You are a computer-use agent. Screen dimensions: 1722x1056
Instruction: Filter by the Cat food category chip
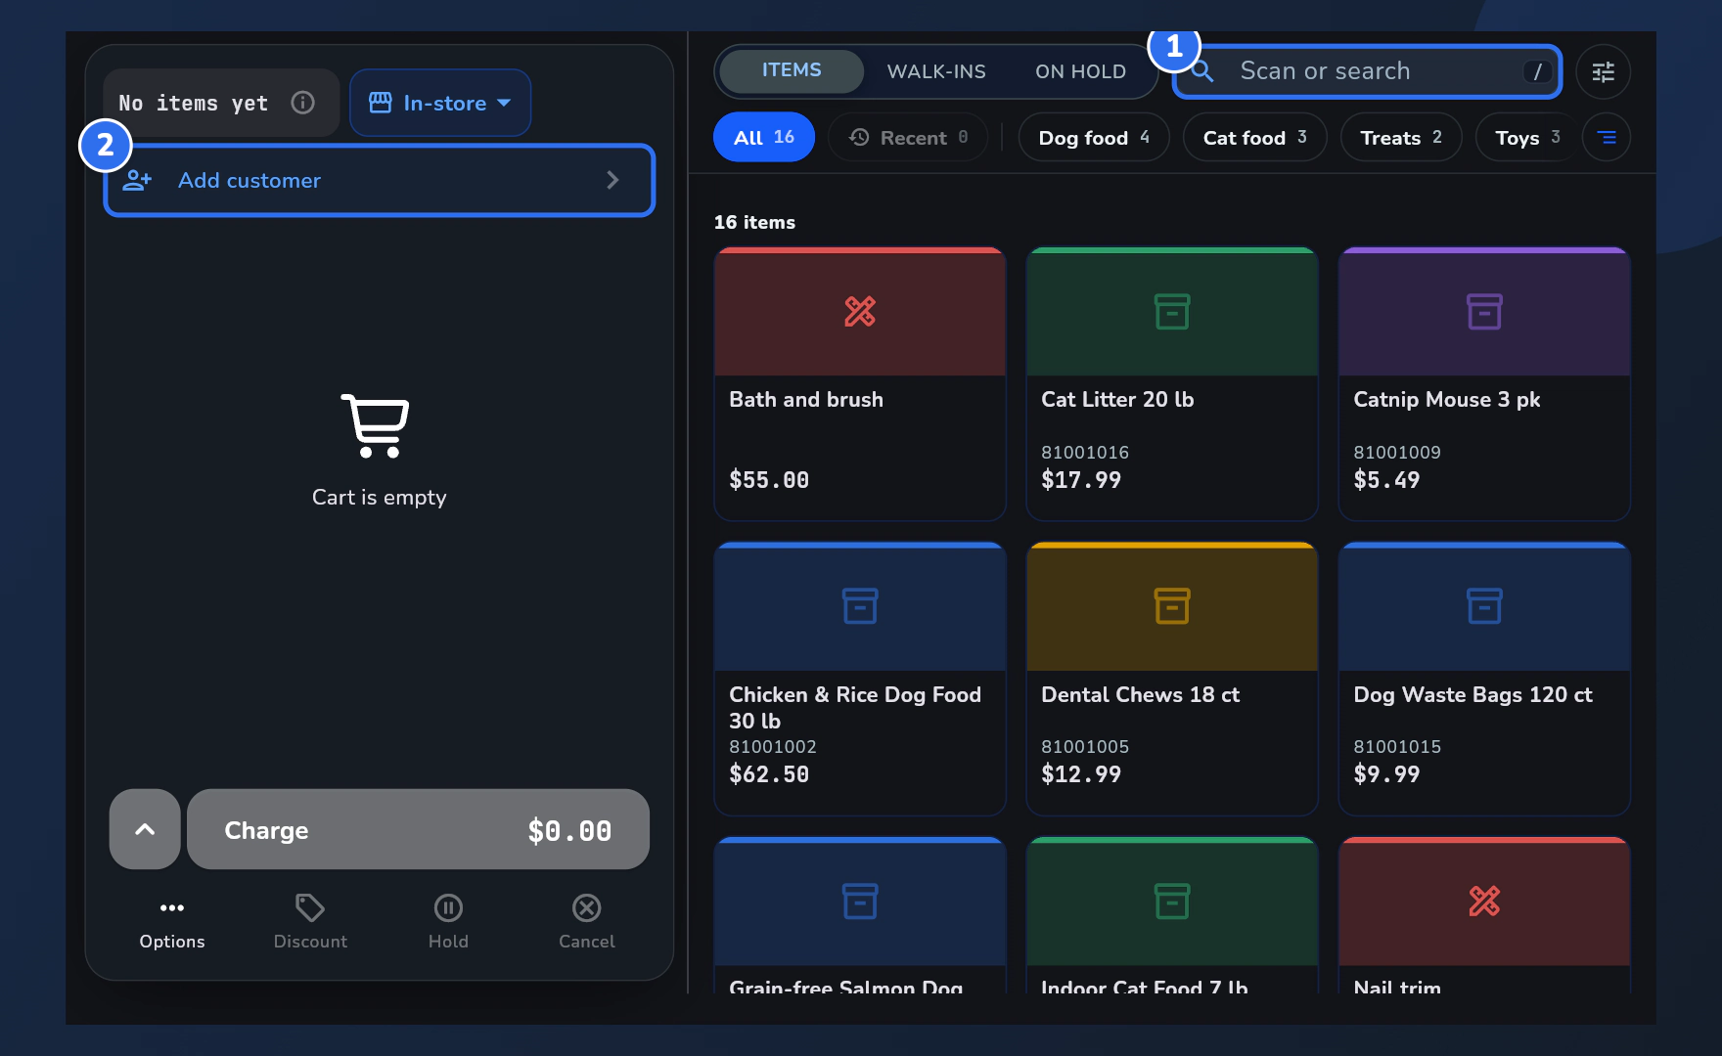[x=1254, y=138]
